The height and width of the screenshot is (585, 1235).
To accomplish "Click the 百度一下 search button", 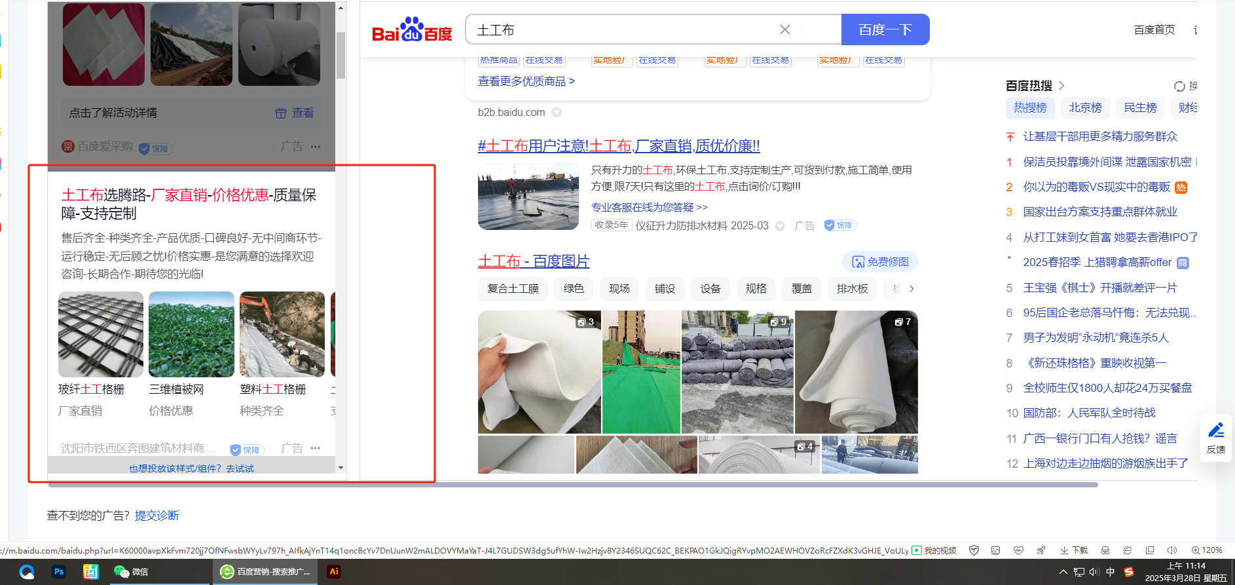I will (x=885, y=29).
